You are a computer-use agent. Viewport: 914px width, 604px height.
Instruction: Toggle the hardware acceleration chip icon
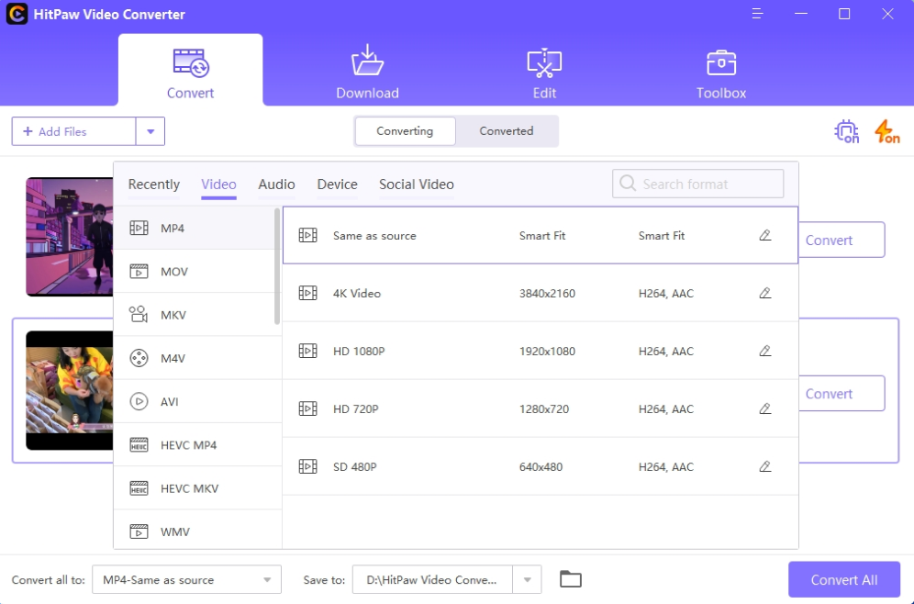[847, 131]
